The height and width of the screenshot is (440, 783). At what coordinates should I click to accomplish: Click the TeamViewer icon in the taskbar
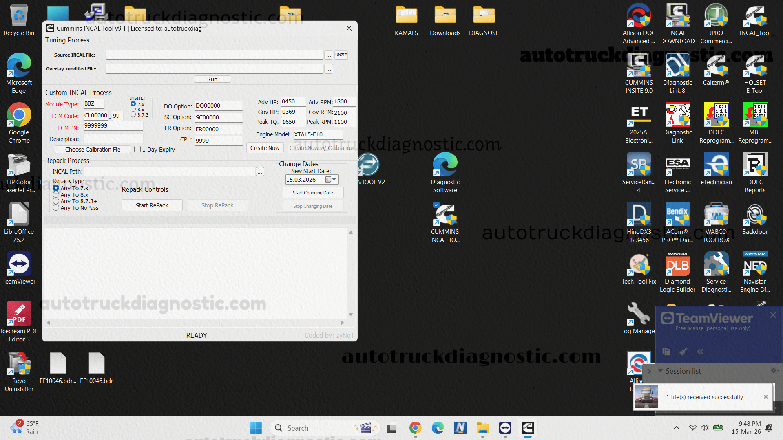(505, 428)
